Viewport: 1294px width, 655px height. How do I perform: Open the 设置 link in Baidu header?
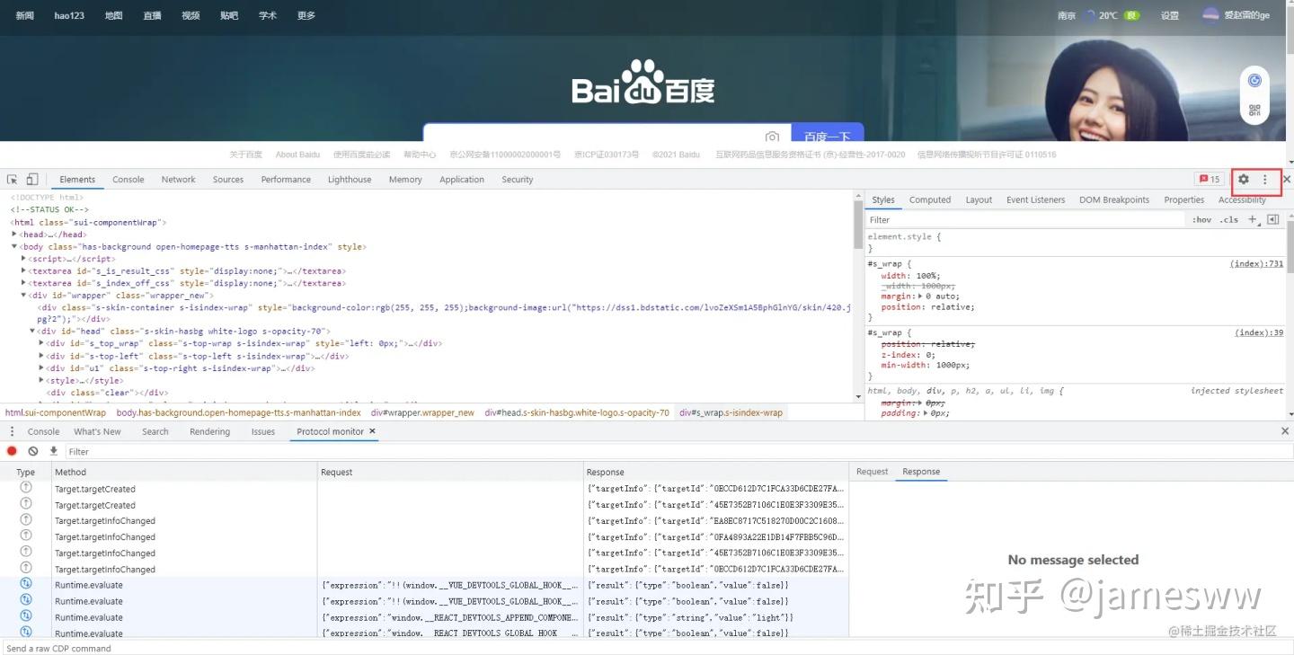(x=1169, y=15)
